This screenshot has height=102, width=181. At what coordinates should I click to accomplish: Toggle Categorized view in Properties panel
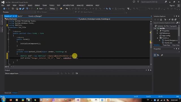[155, 55]
